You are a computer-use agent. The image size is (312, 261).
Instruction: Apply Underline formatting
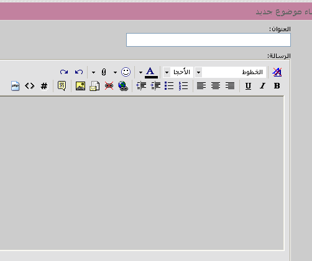click(x=248, y=86)
